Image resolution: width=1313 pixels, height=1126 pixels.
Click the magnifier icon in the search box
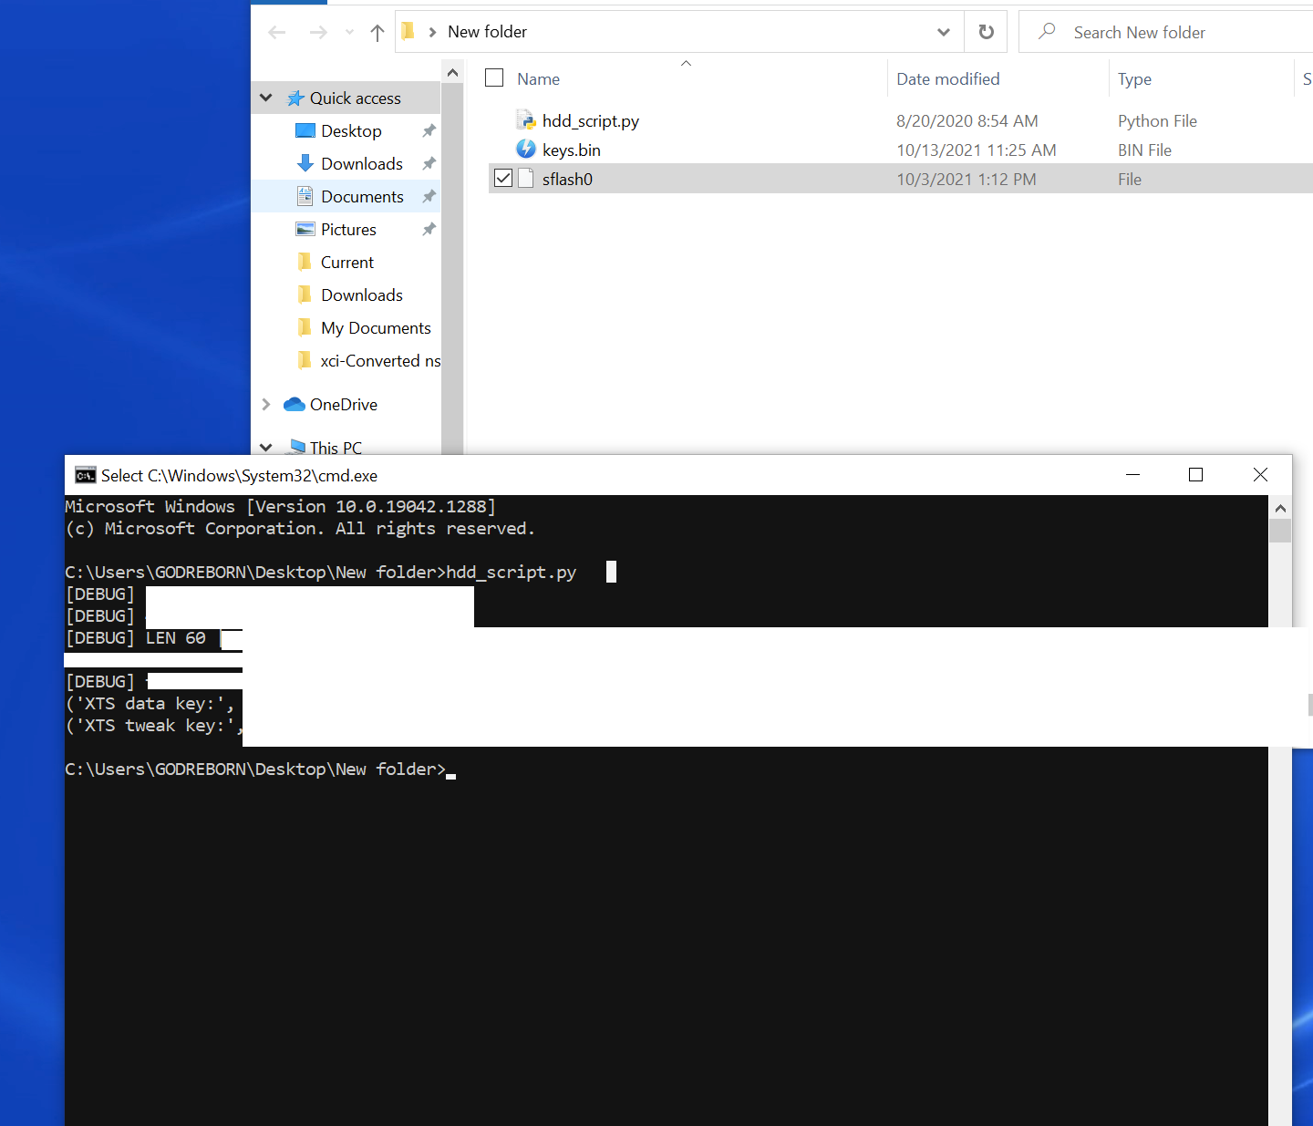pos(1047,32)
